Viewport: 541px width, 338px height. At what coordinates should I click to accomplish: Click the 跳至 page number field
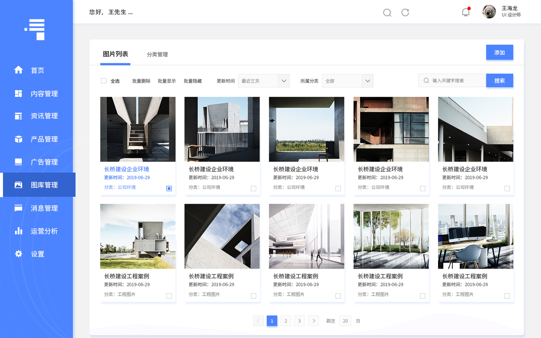[345, 321]
